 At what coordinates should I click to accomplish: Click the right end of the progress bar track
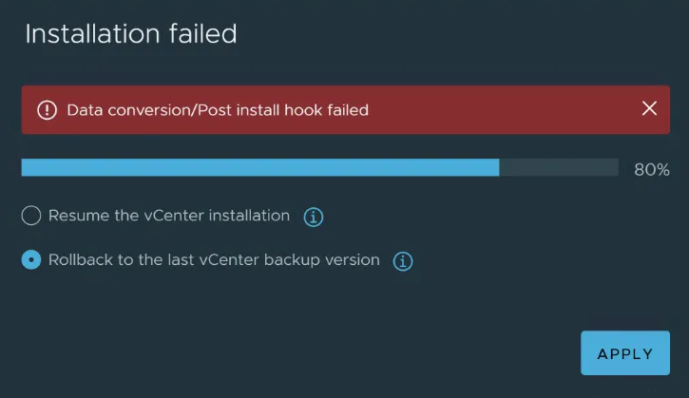tap(613, 168)
